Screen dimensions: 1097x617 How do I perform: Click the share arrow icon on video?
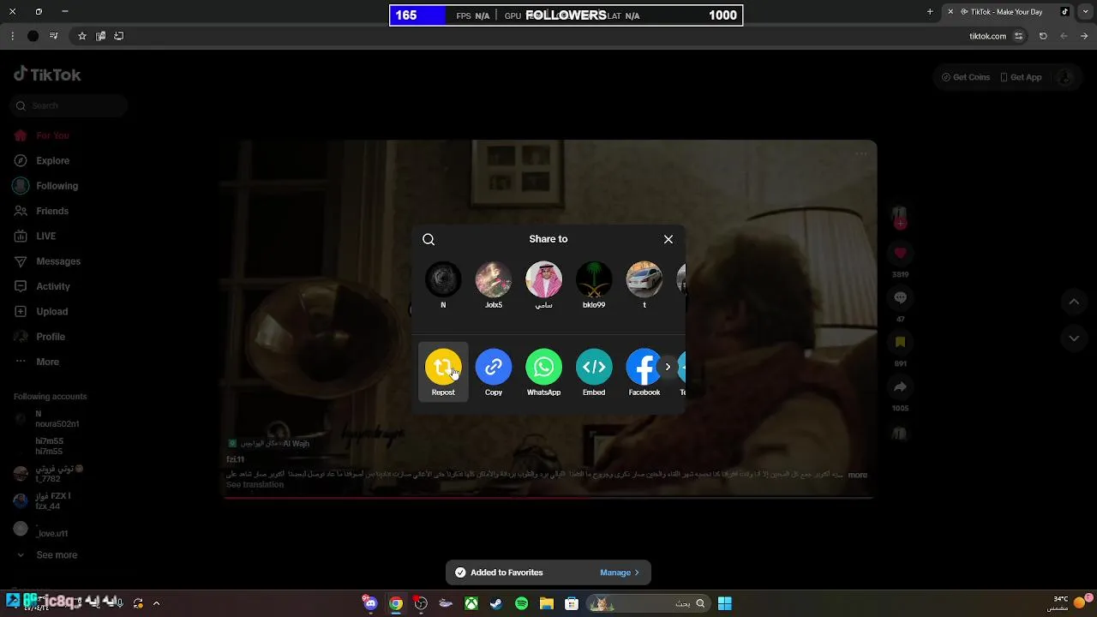[x=900, y=387]
